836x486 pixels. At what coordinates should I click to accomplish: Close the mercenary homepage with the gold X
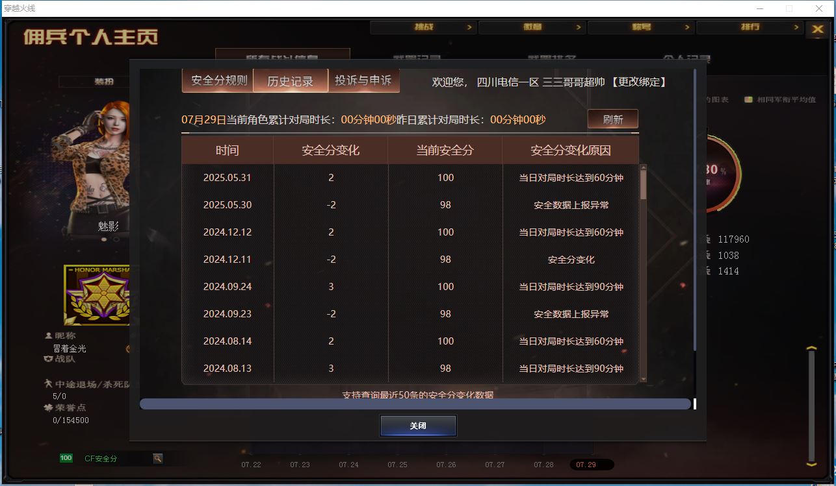[816, 29]
